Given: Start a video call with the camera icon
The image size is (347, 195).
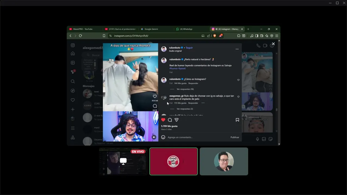Looking at the screenshot, I should click(x=265, y=46).
